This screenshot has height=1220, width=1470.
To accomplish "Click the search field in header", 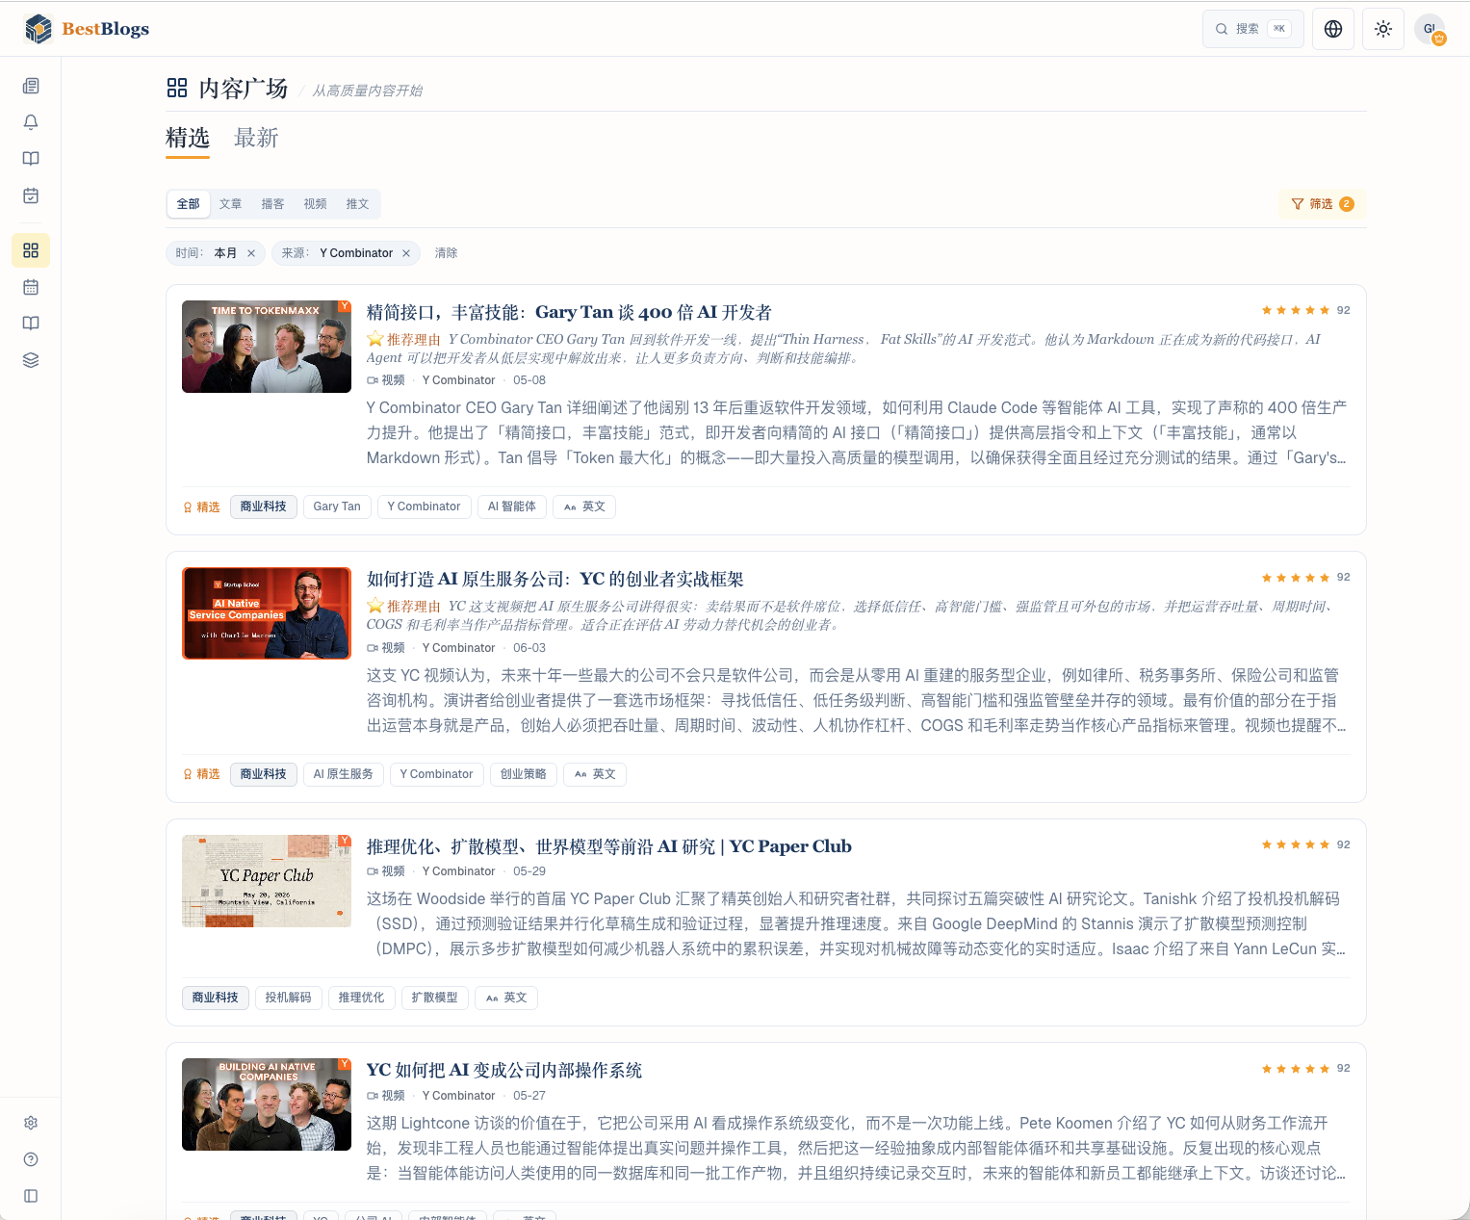I will (x=1253, y=29).
